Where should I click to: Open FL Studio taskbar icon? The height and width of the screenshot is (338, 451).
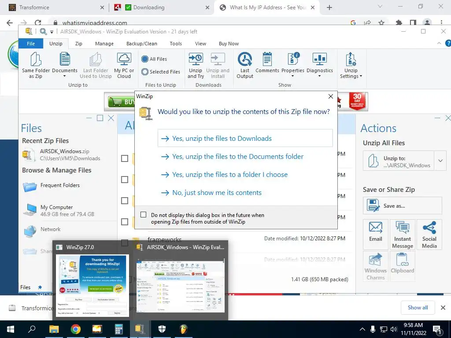click(x=183, y=329)
